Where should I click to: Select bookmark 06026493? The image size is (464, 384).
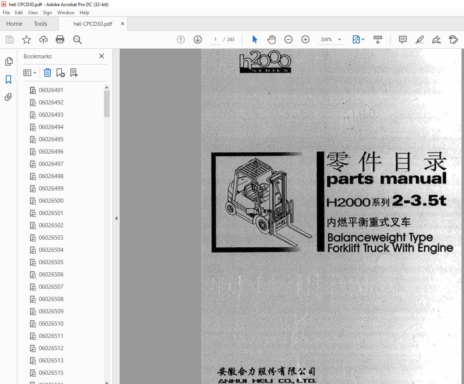coord(51,115)
